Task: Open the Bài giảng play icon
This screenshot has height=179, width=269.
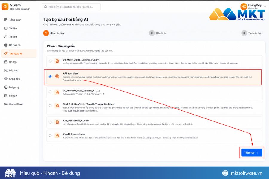Action: click(6, 87)
